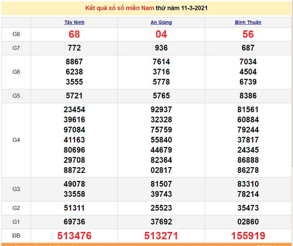Image resolution: width=293 pixels, height=246 pixels.
Task: Select G5 number 5721 for Tây Ninh
Action: [74, 96]
